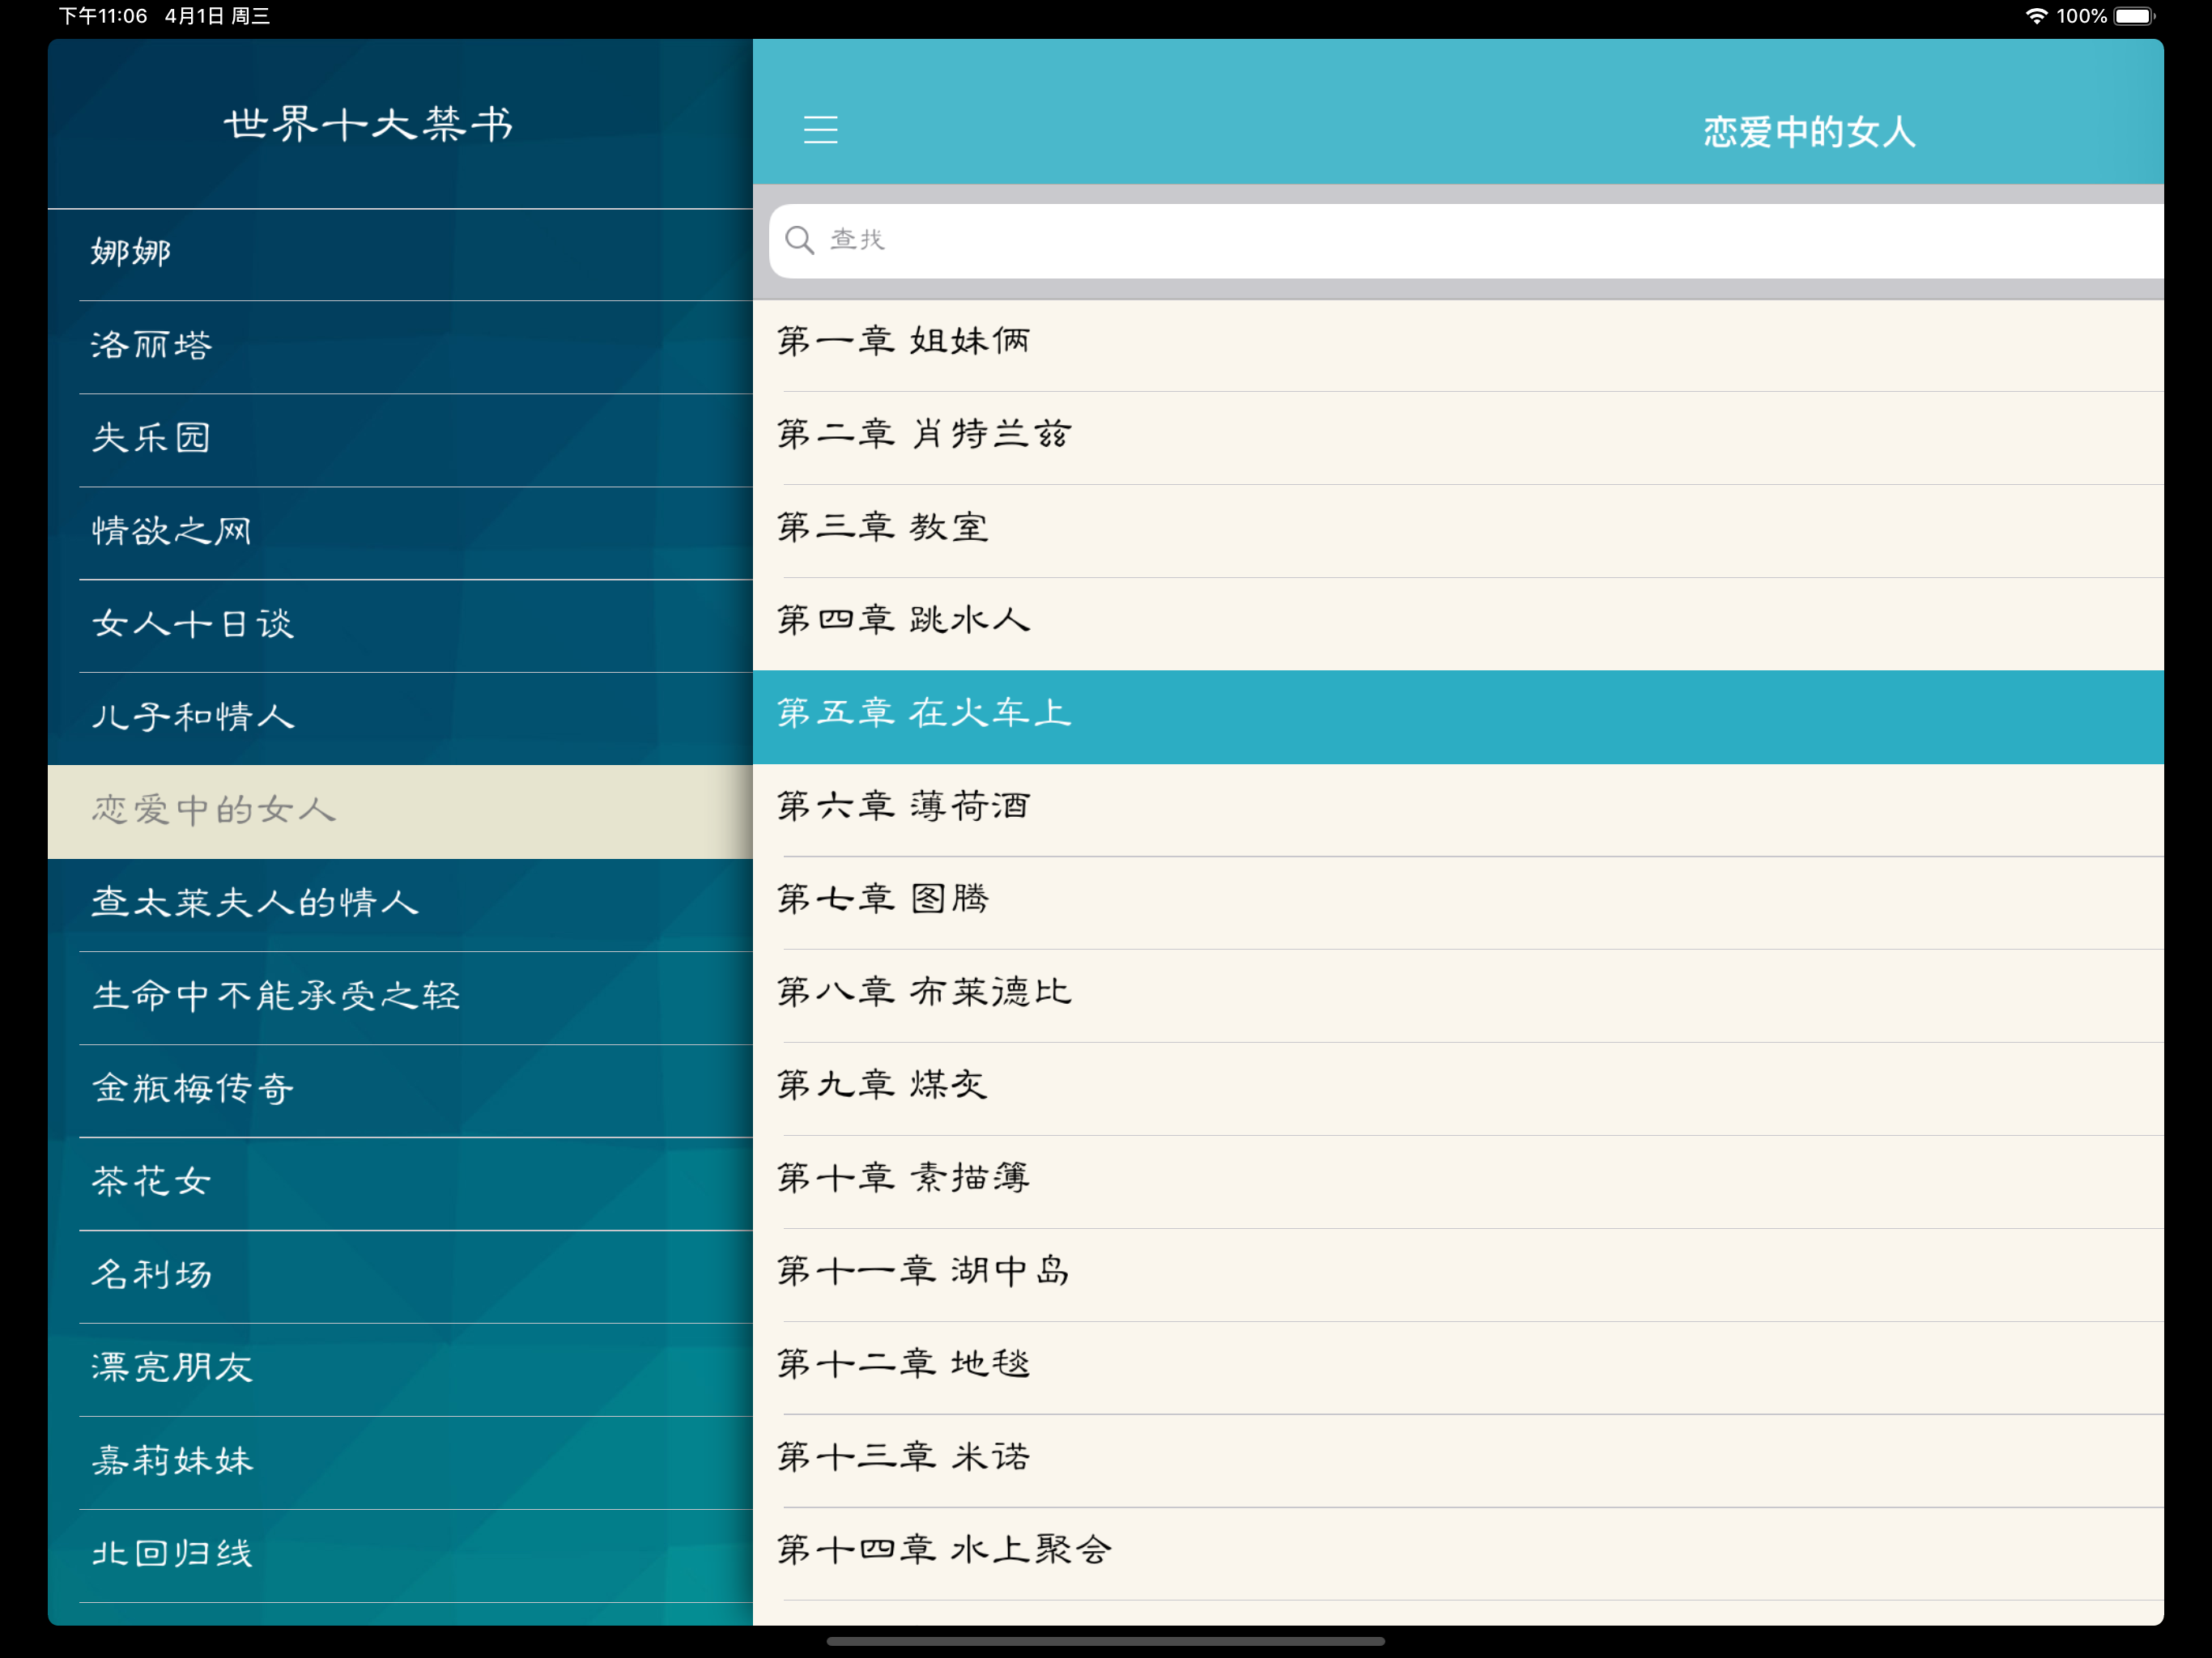Open selected chapter 第五章 在火车上

1458,717
